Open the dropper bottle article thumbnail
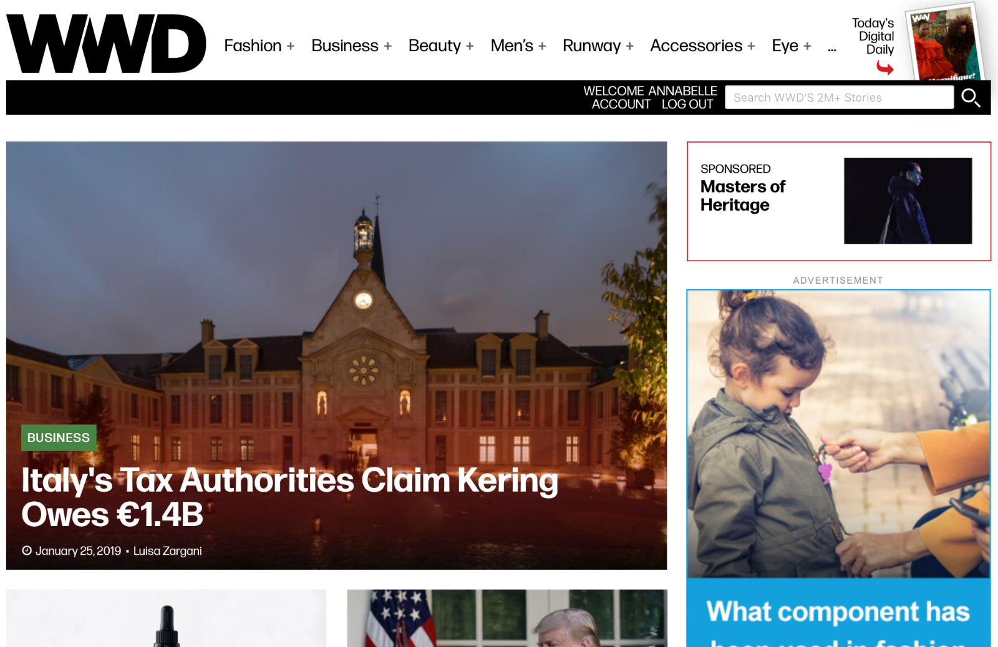998x647 pixels. tap(167, 618)
